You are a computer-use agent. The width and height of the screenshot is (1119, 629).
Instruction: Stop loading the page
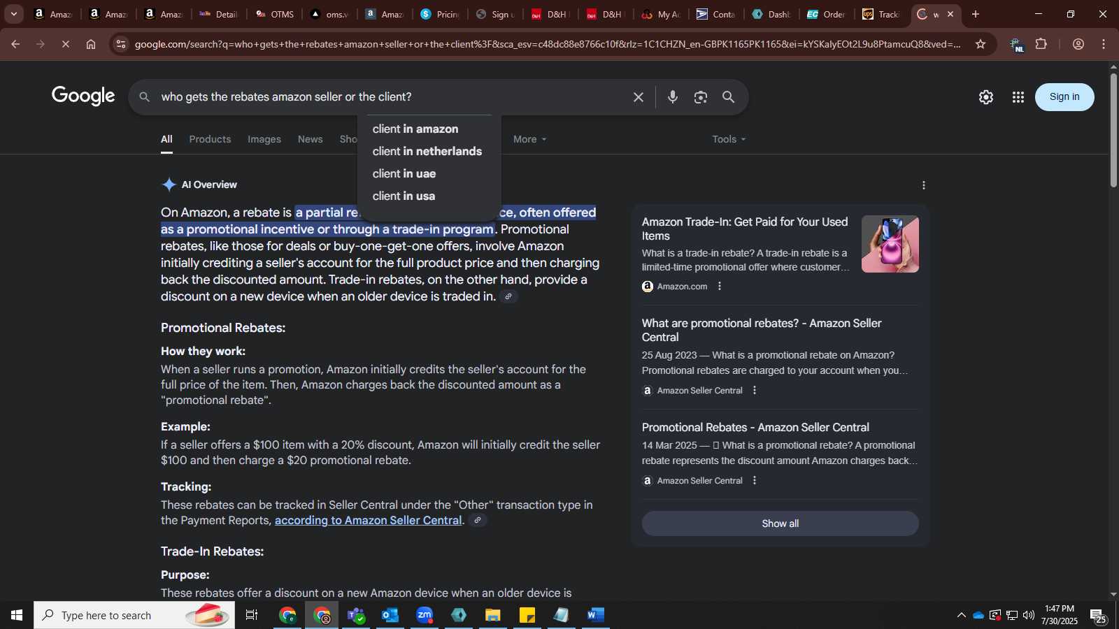pyautogui.click(x=65, y=44)
